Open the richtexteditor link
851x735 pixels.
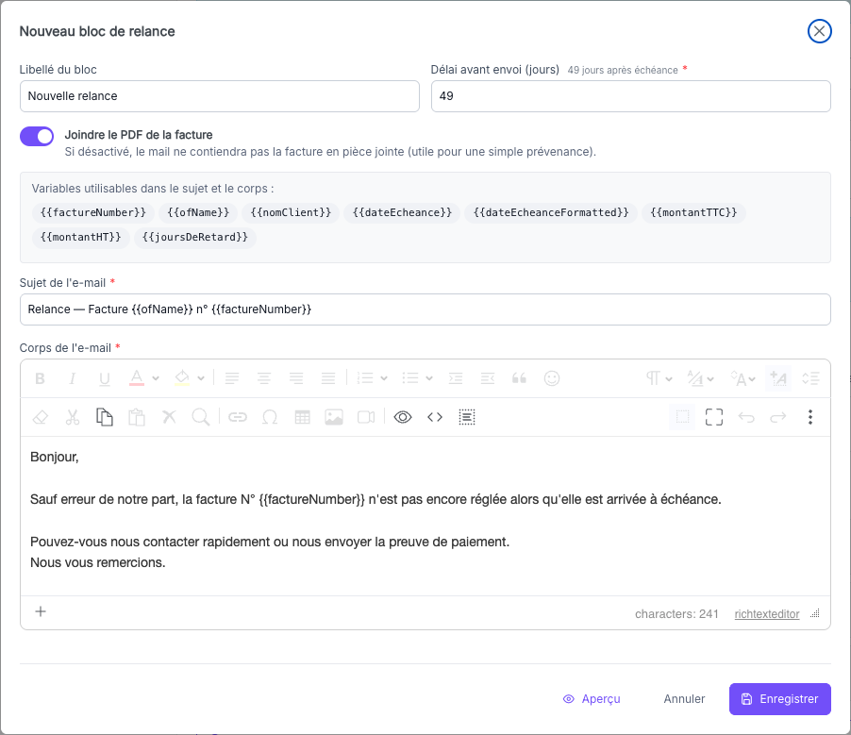[x=766, y=614]
